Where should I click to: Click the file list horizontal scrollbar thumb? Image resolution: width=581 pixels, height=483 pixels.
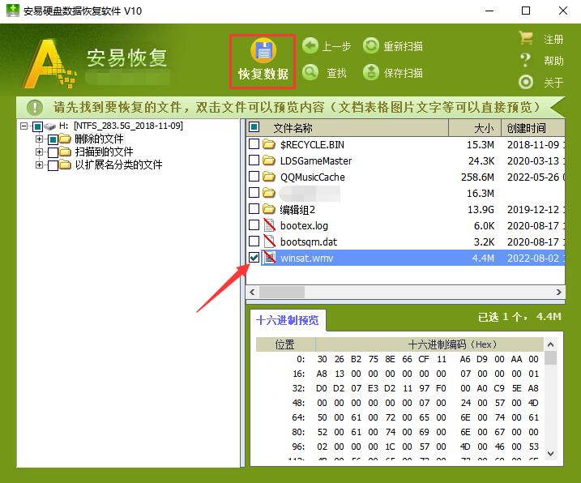(282, 292)
